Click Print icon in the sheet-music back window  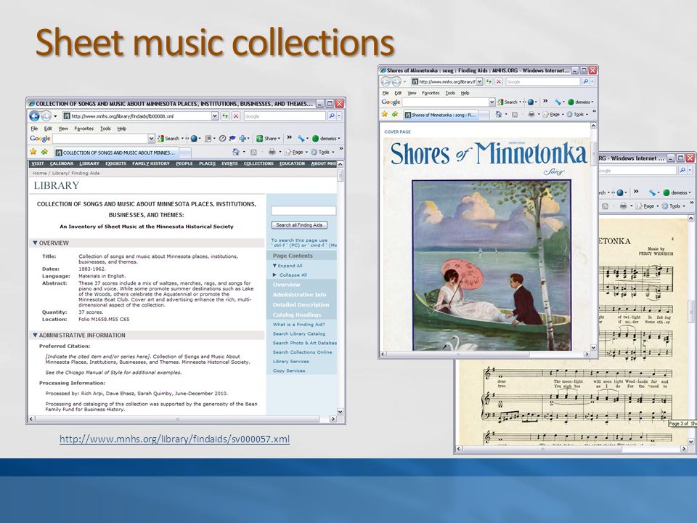click(x=623, y=206)
